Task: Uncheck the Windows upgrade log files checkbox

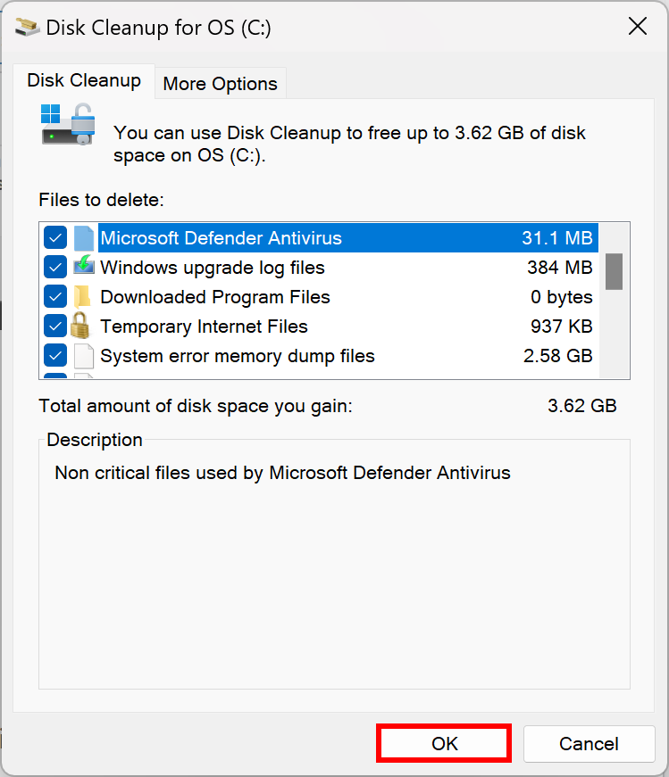Action: 55,268
